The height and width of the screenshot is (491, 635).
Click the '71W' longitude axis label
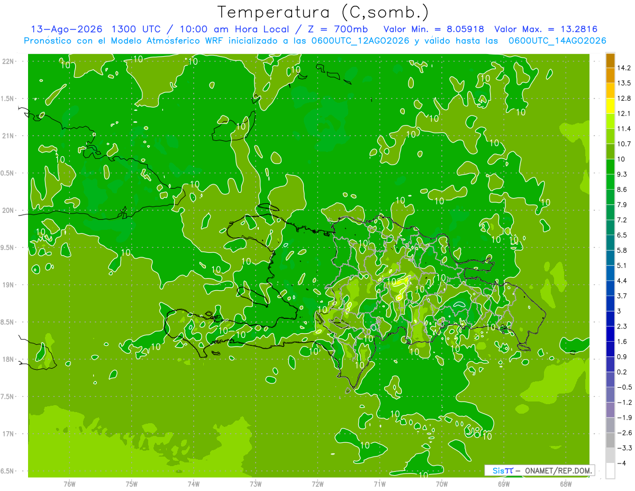(x=379, y=484)
